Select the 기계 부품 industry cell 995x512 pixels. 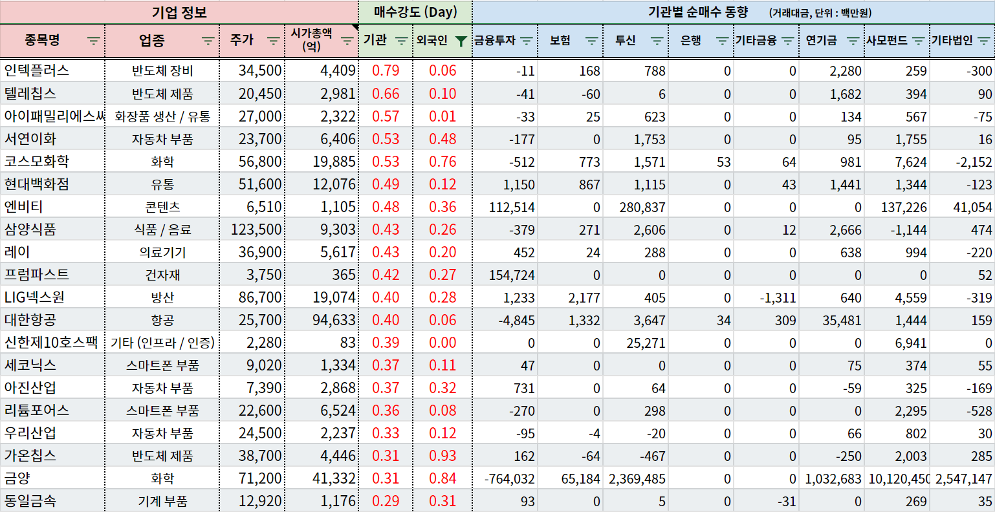(x=162, y=501)
